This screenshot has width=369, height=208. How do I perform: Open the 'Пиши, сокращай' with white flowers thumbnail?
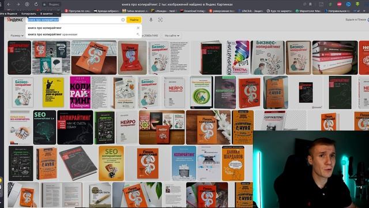pos(208,127)
